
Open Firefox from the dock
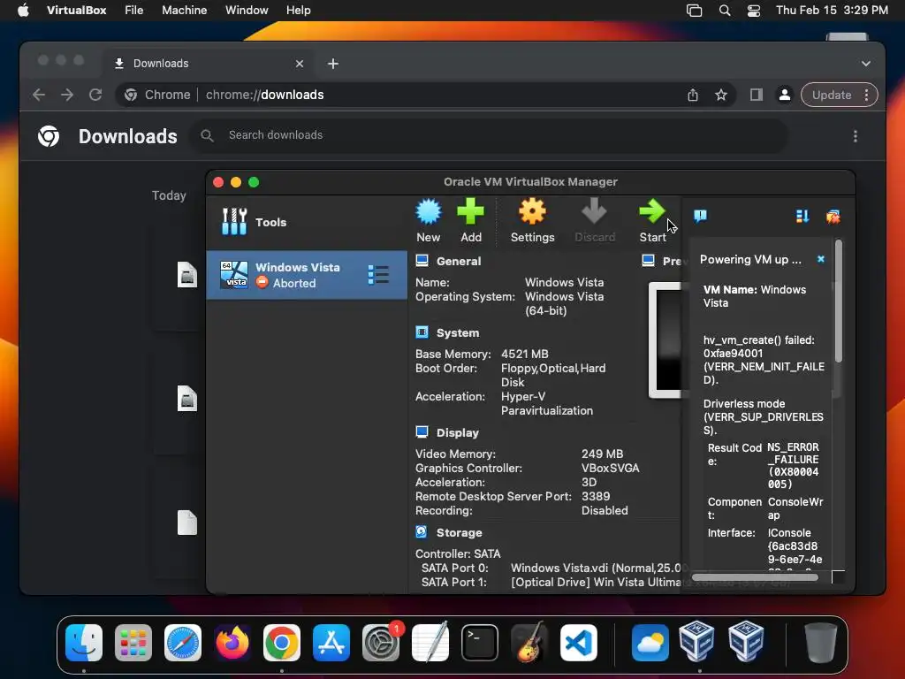(x=232, y=642)
